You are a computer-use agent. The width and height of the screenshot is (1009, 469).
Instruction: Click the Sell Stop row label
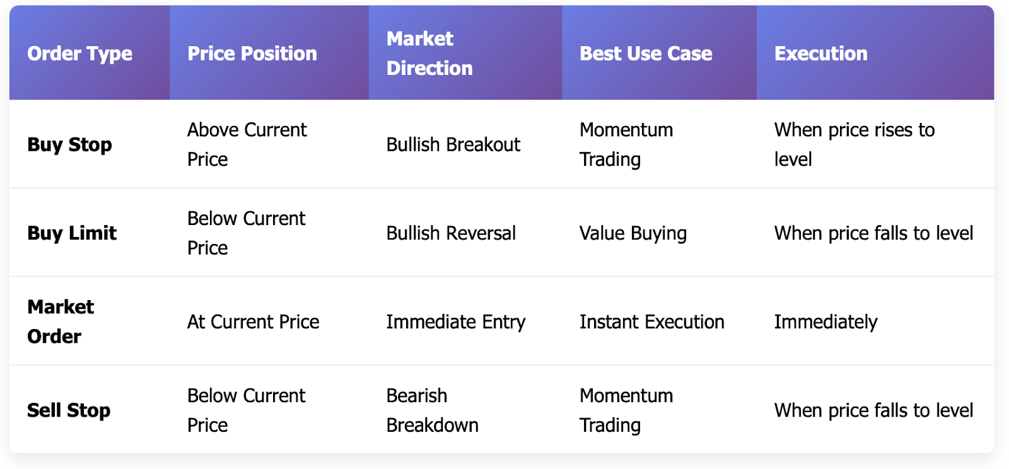(69, 410)
